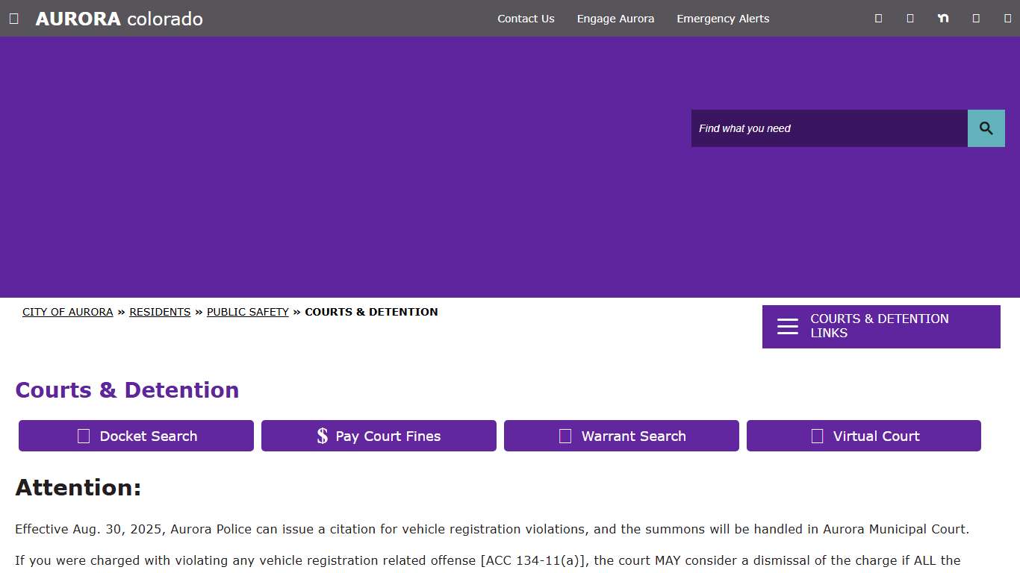Select the rightmost icon in the top header
This screenshot has width=1020, height=573.
click(x=1007, y=19)
